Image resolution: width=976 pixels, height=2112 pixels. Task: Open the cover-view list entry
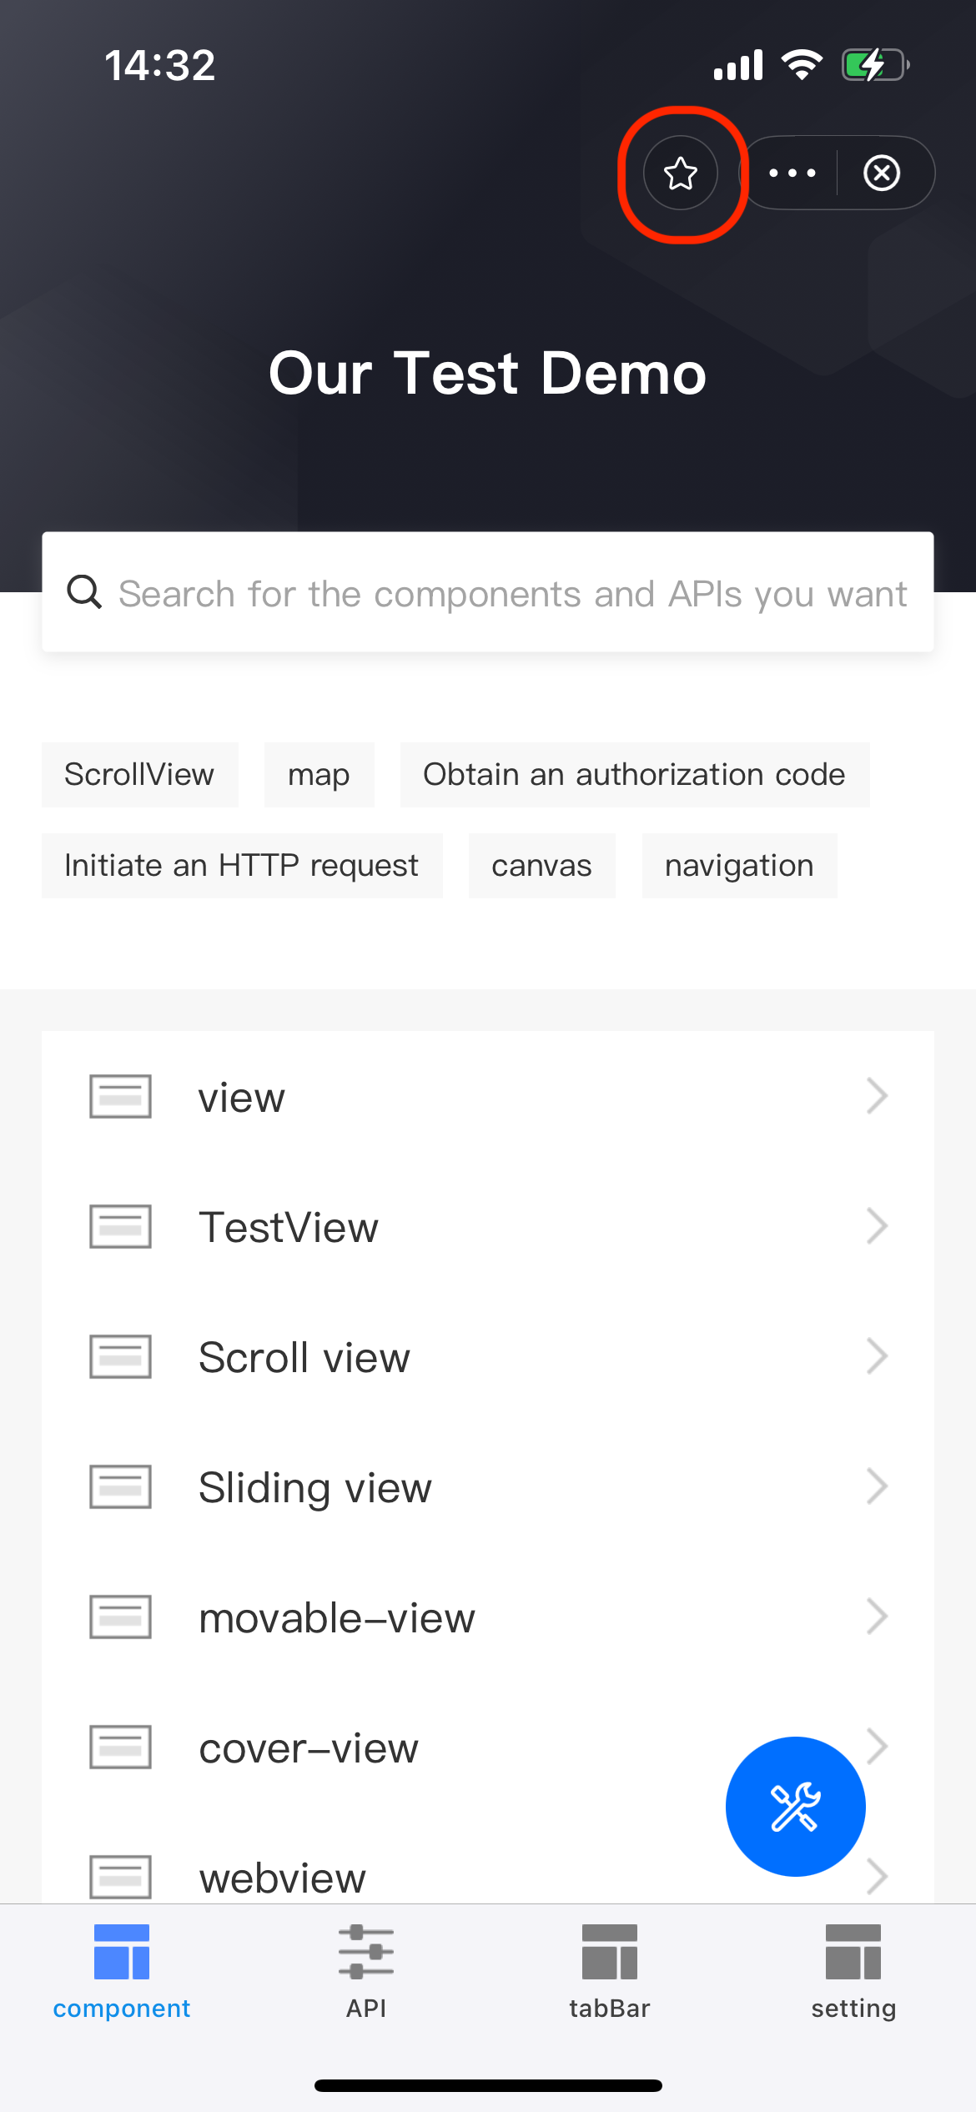coord(309,1747)
